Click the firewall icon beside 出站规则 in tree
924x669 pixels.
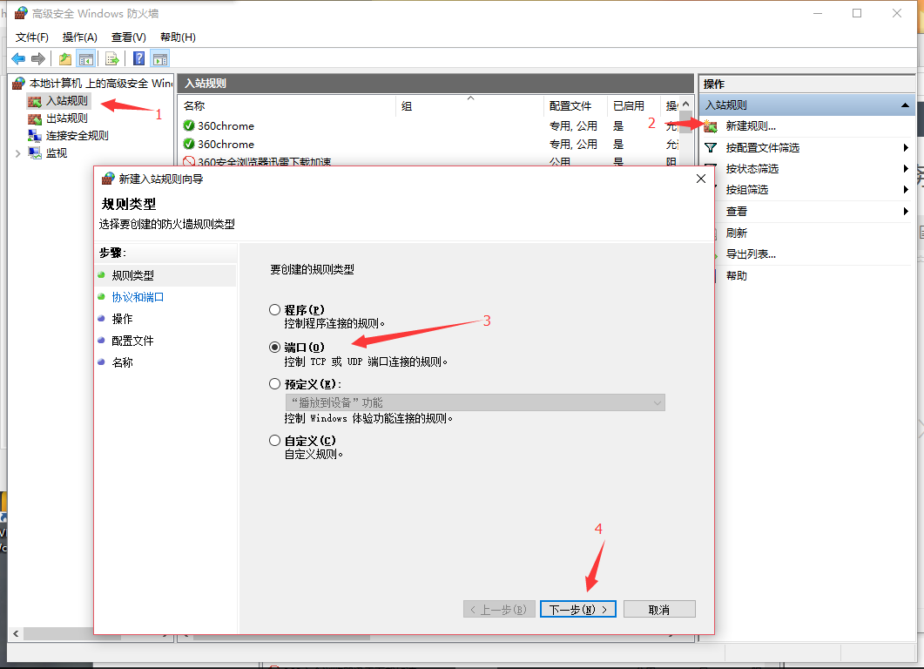pyautogui.click(x=35, y=118)
